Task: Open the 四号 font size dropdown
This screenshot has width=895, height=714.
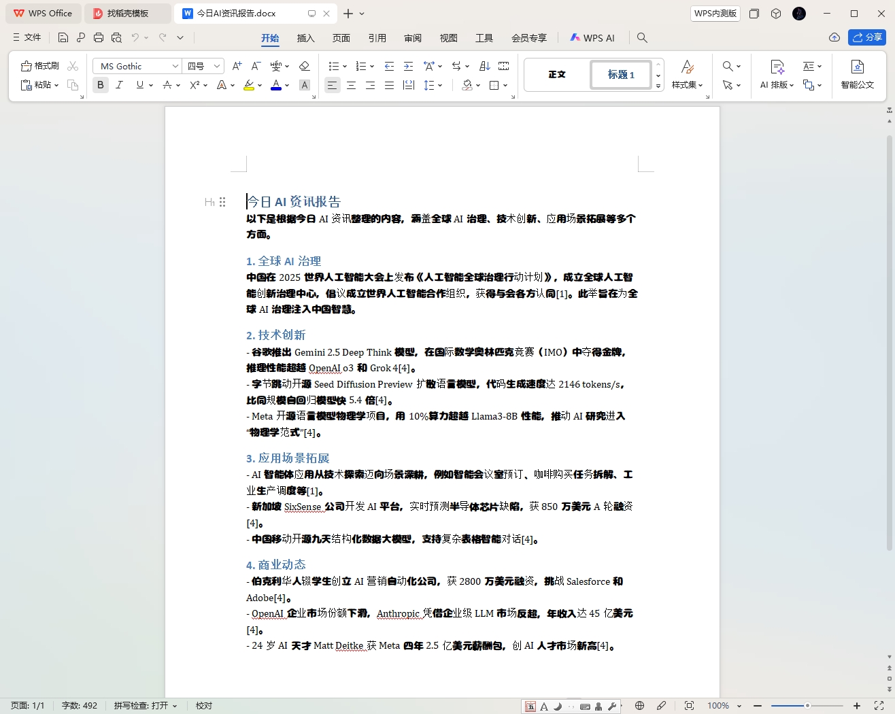Action: point(217,66)
